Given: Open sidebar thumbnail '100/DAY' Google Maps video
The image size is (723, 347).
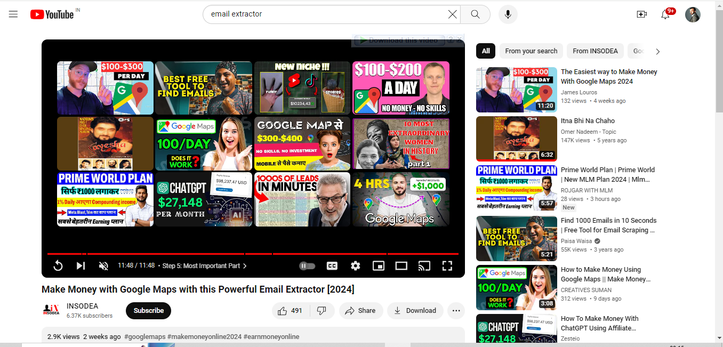Looking at the screenshot, I should 517,287.
